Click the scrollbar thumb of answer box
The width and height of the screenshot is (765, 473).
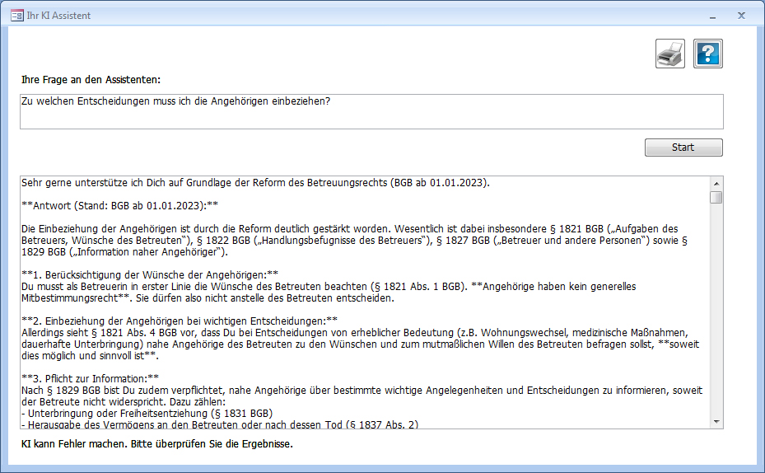pyautogui.click(x=716, y=197)
